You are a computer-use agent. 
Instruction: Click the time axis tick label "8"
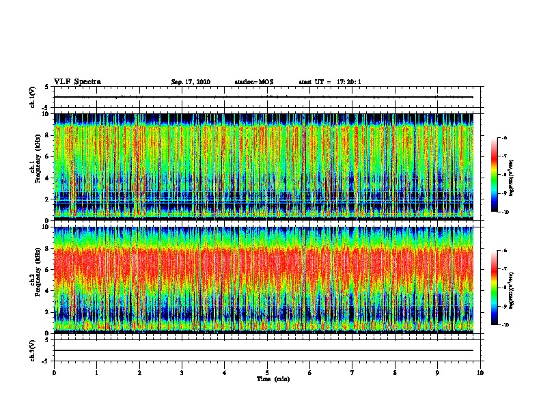coord(395,373)
